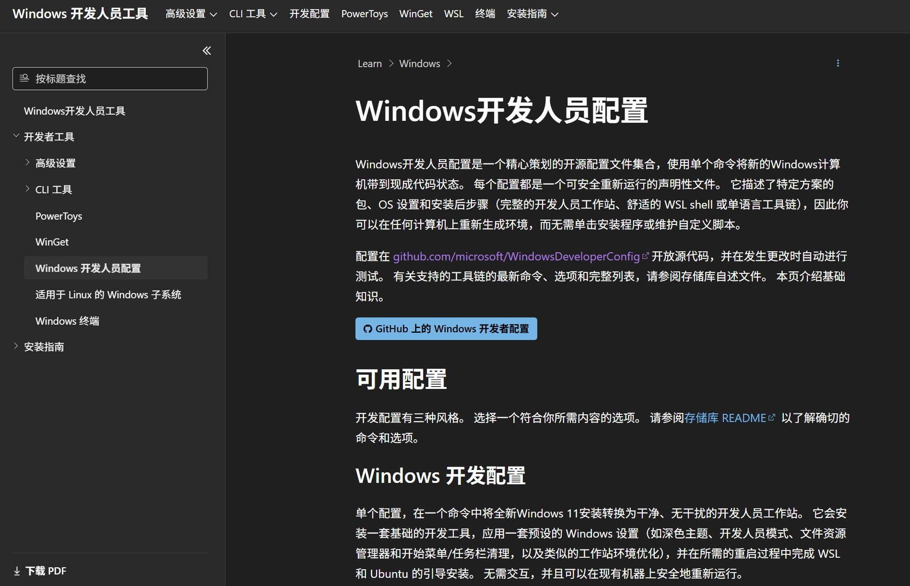
Task: Select Windows 终端 in the sidebar
Action: click(x=67, y=321)
